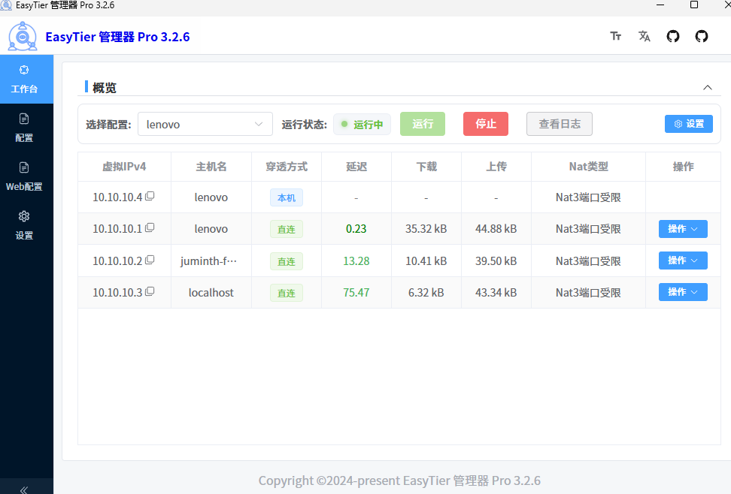Screen dimensions: 731x494
Task: Click the 运行中 running status badge
Action: (x=362, y=124)
